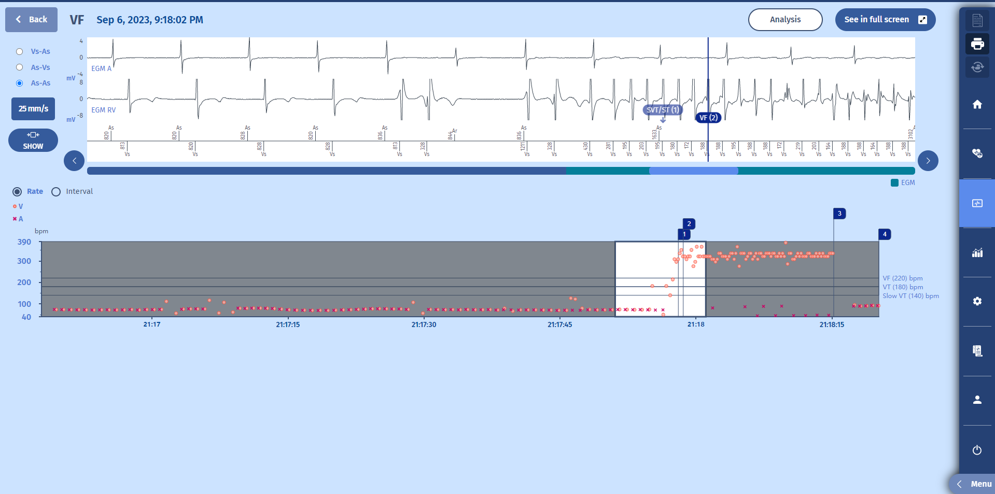Click the heart diagnostics sidebar icon
This screenshot has width=995, height=494.
tap(977, 153)
